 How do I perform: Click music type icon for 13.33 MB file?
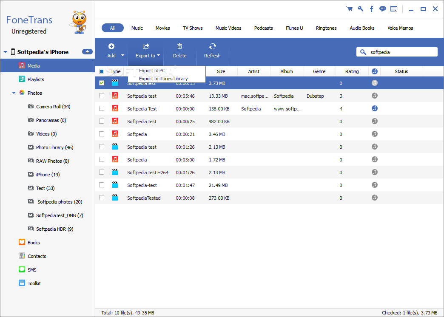(115, 95)
